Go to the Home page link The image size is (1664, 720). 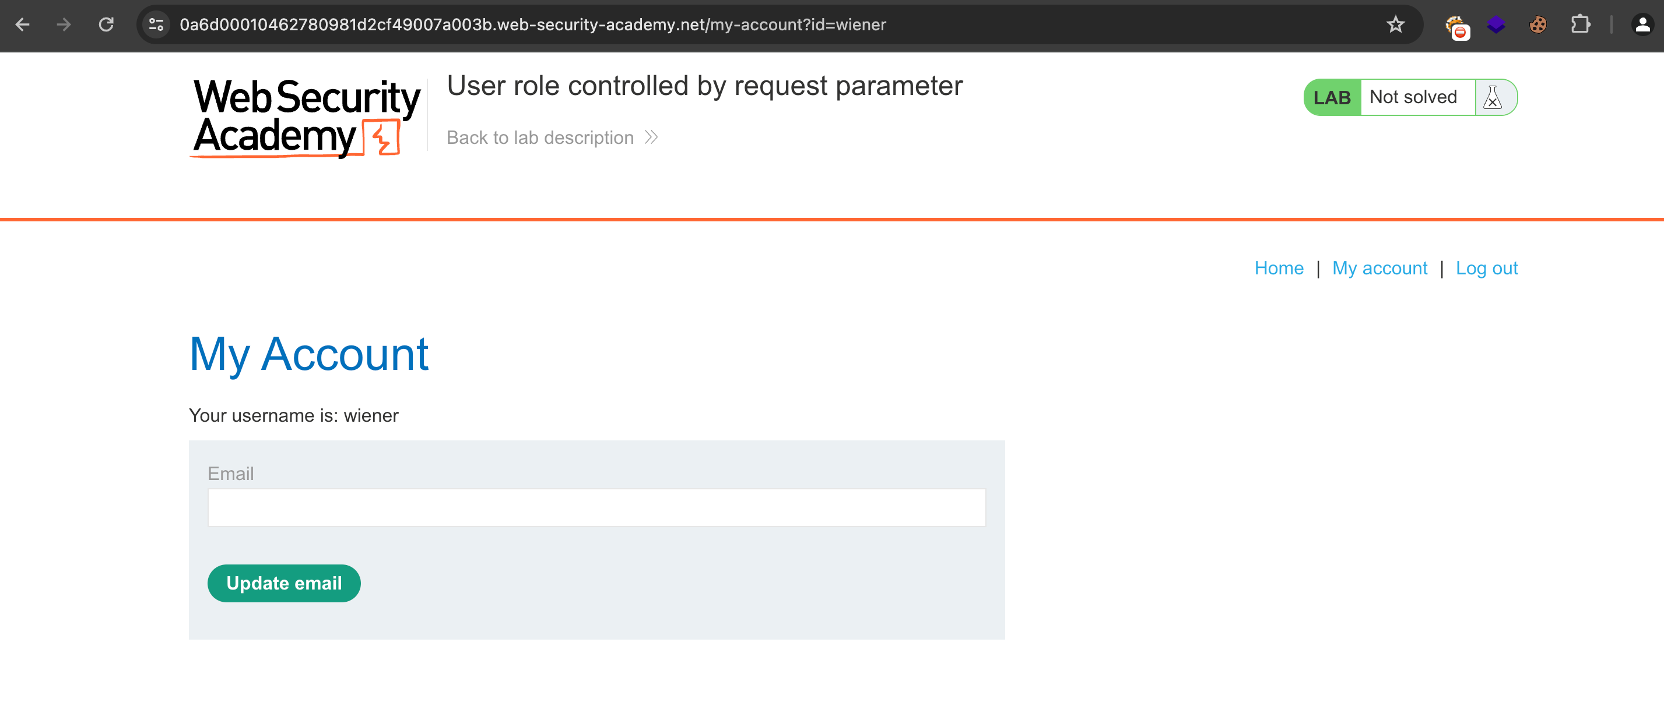1279,268
